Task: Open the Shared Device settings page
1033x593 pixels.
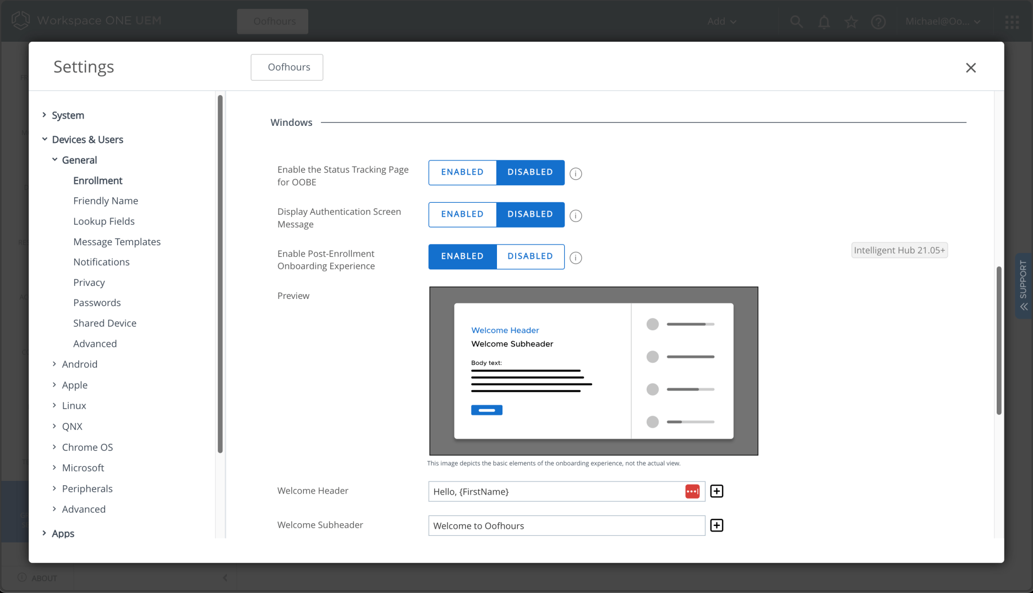Action: pos(105,323)
